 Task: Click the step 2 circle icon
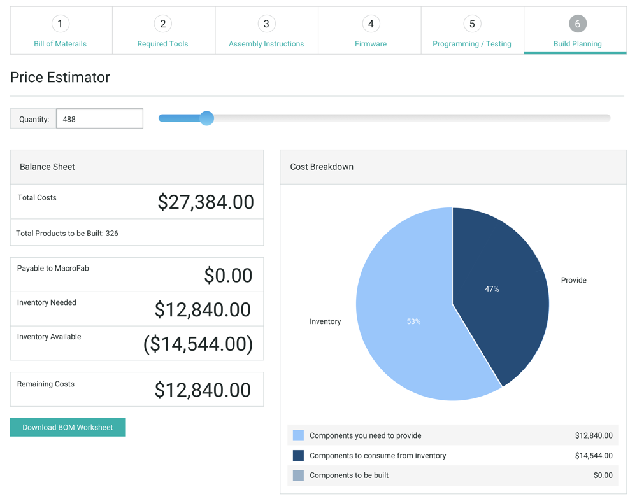point(162,24)
